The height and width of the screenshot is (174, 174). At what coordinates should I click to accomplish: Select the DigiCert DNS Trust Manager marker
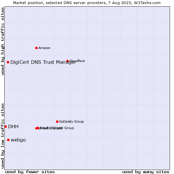coord(8,62)
